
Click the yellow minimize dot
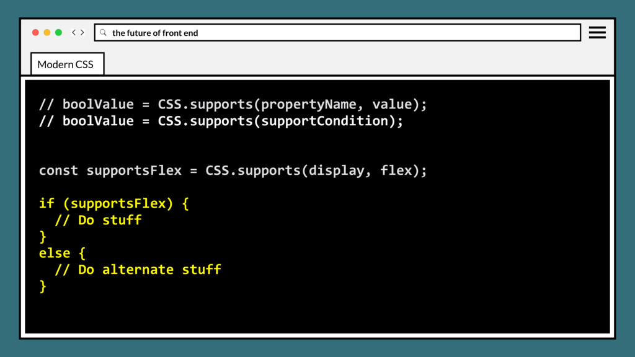47,32
